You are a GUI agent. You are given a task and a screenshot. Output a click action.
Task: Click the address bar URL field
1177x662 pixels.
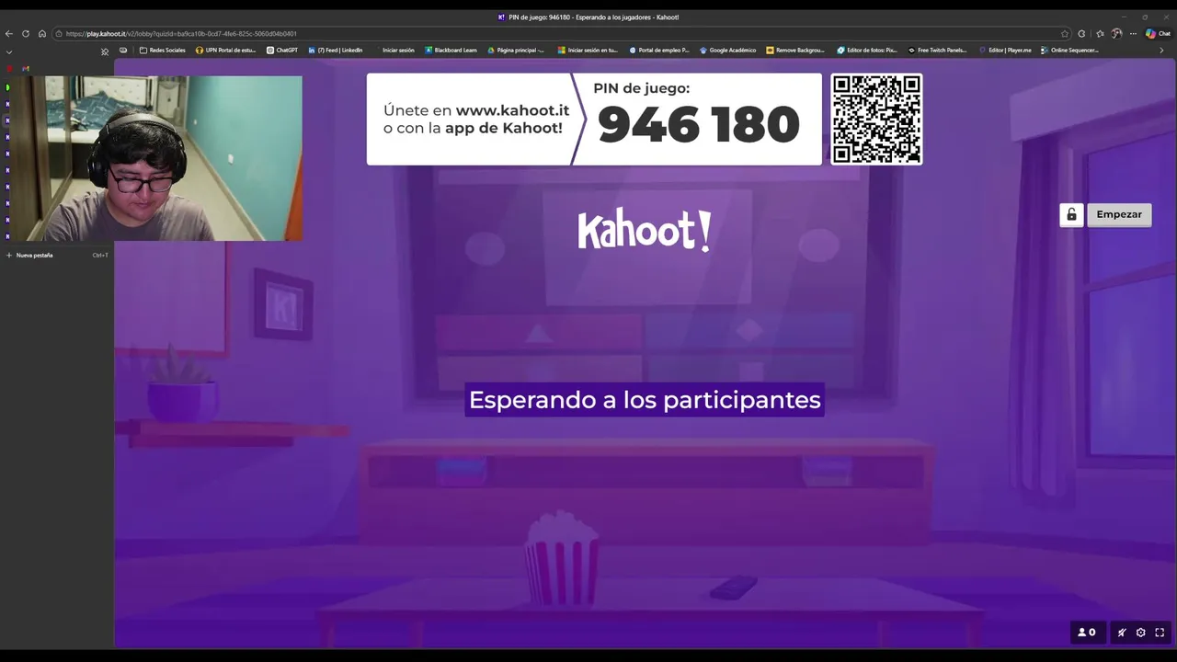(x=561, y=34)
